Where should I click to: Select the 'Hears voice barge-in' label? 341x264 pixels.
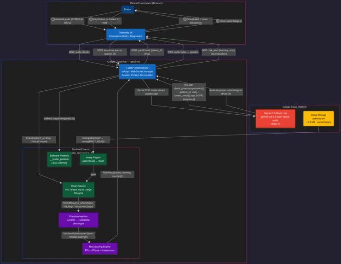pyautogui.click(x=229, y=21)
